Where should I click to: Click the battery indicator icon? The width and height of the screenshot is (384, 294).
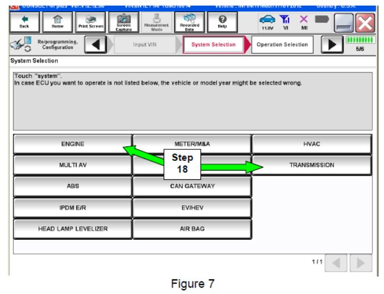point(322,19)
